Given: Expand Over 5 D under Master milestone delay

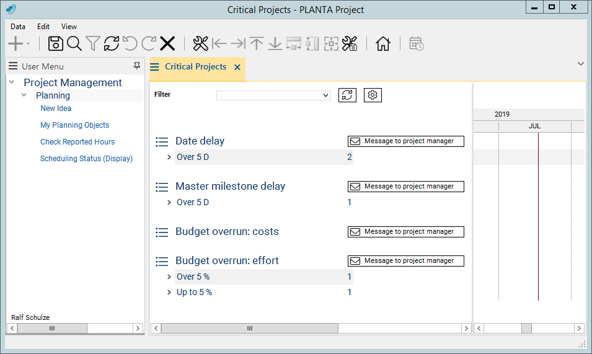Looking at the screenshot, I should point(169,202).
